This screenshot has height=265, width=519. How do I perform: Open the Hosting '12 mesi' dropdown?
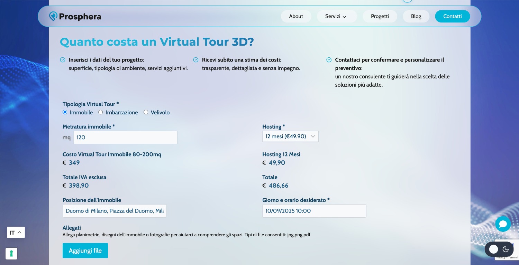click(290, 136)
